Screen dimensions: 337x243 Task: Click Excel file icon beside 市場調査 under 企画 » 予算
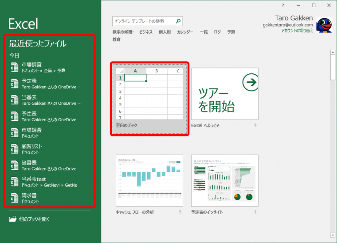tap(14, 67)
